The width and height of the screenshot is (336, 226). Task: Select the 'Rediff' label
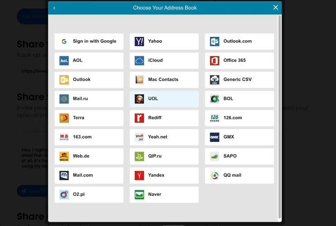[x=155, y=118]
